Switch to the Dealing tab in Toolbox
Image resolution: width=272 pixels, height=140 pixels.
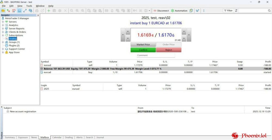[69, 137]
